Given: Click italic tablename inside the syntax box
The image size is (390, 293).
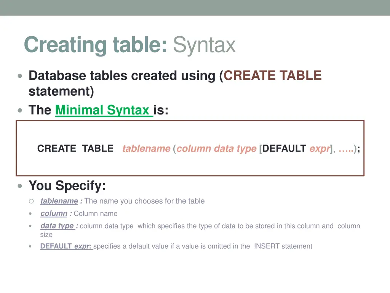Looking at the screenshot, I should (146, 149).
